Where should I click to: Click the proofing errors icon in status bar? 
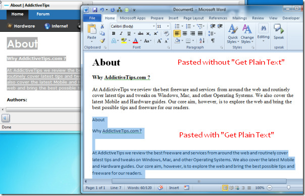click(160, 187)
